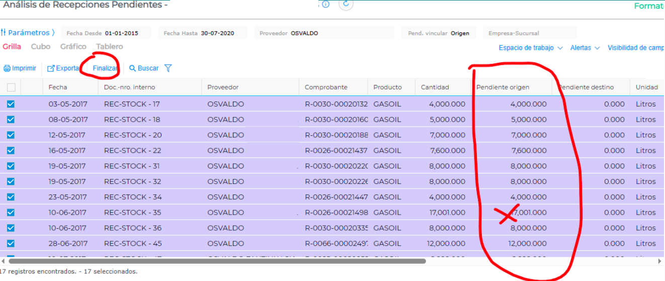Open the Alertas dropdown
665x281 pixels.
(x=585, y=48)
